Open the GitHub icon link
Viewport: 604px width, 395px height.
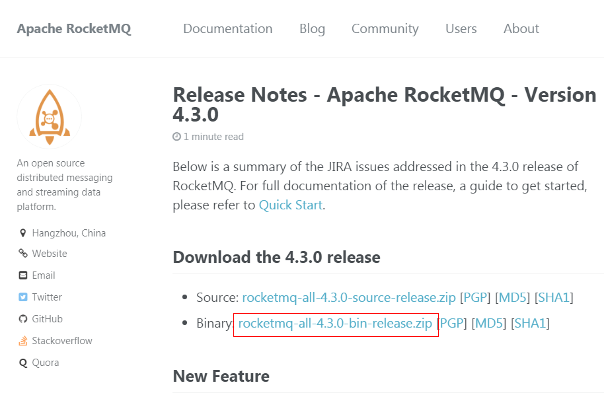pos(24,318)
